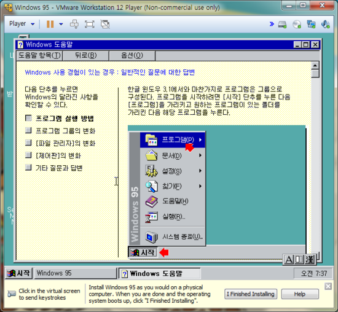
Task: Click 시스템 종료(U) item in illustrated menu
Action: click(173, 237)
